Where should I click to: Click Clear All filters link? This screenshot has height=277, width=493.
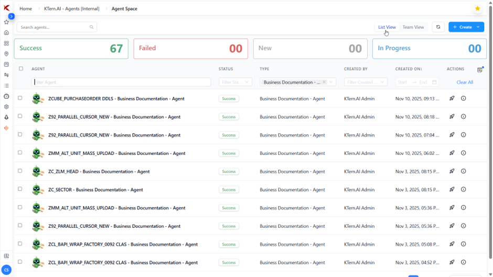tap(464, 82)
